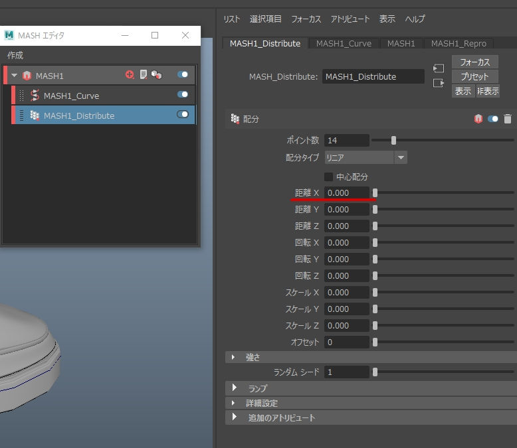The image size is (517, 448).
Task: Toggle MASH1_Distribute enable switch
Action: coord(182,114)
